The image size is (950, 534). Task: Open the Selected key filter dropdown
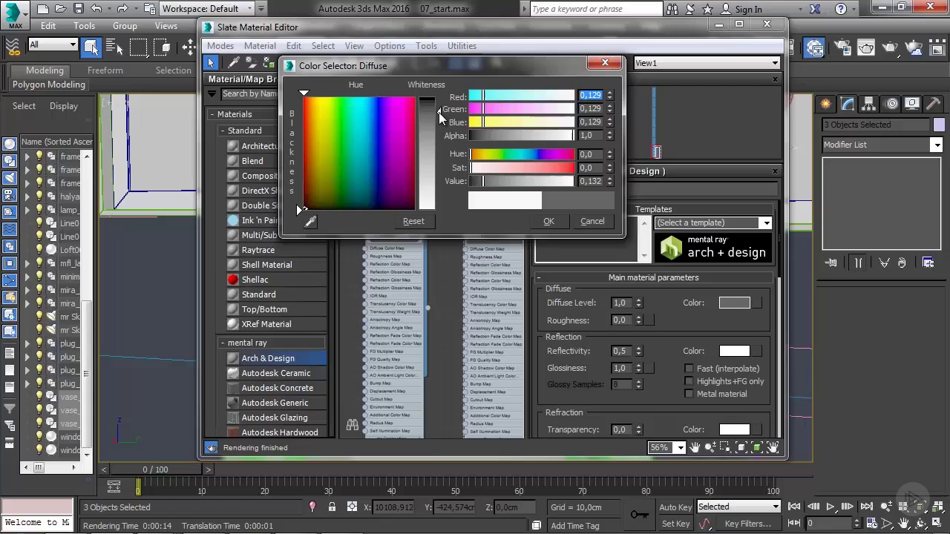pyautogui.click(x=738, y=507)
